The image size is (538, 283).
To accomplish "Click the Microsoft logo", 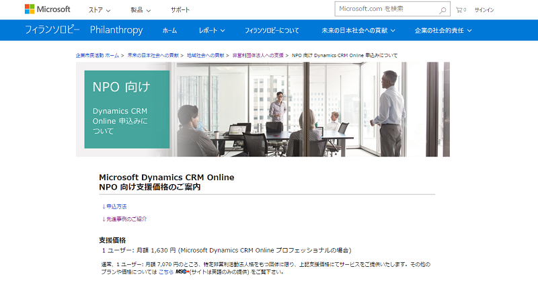I will click(x=47, y=9).
